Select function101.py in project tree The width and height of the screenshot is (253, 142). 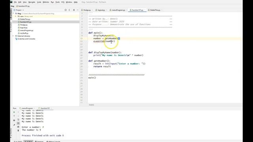pos(26,22)
